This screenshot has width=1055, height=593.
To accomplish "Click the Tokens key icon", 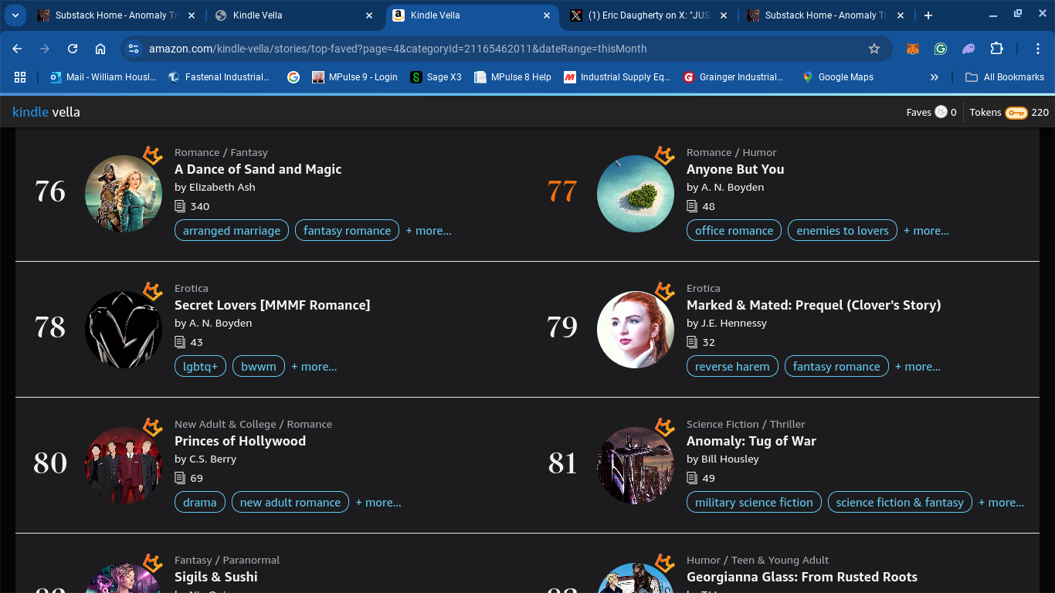I will [1016, 113].
